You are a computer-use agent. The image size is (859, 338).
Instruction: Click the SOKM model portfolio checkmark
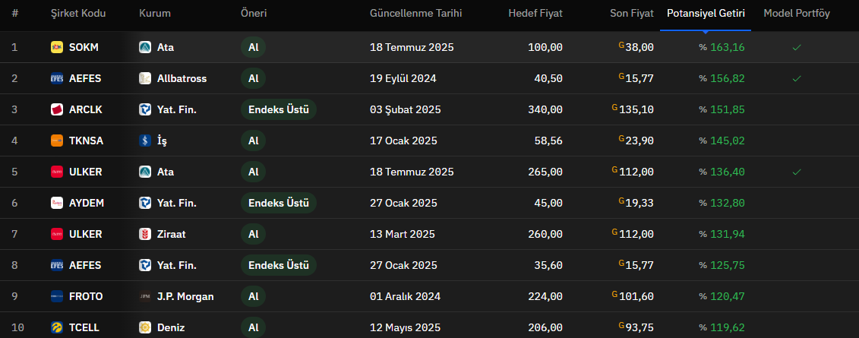pyautogui.click(x=797, y=48)
